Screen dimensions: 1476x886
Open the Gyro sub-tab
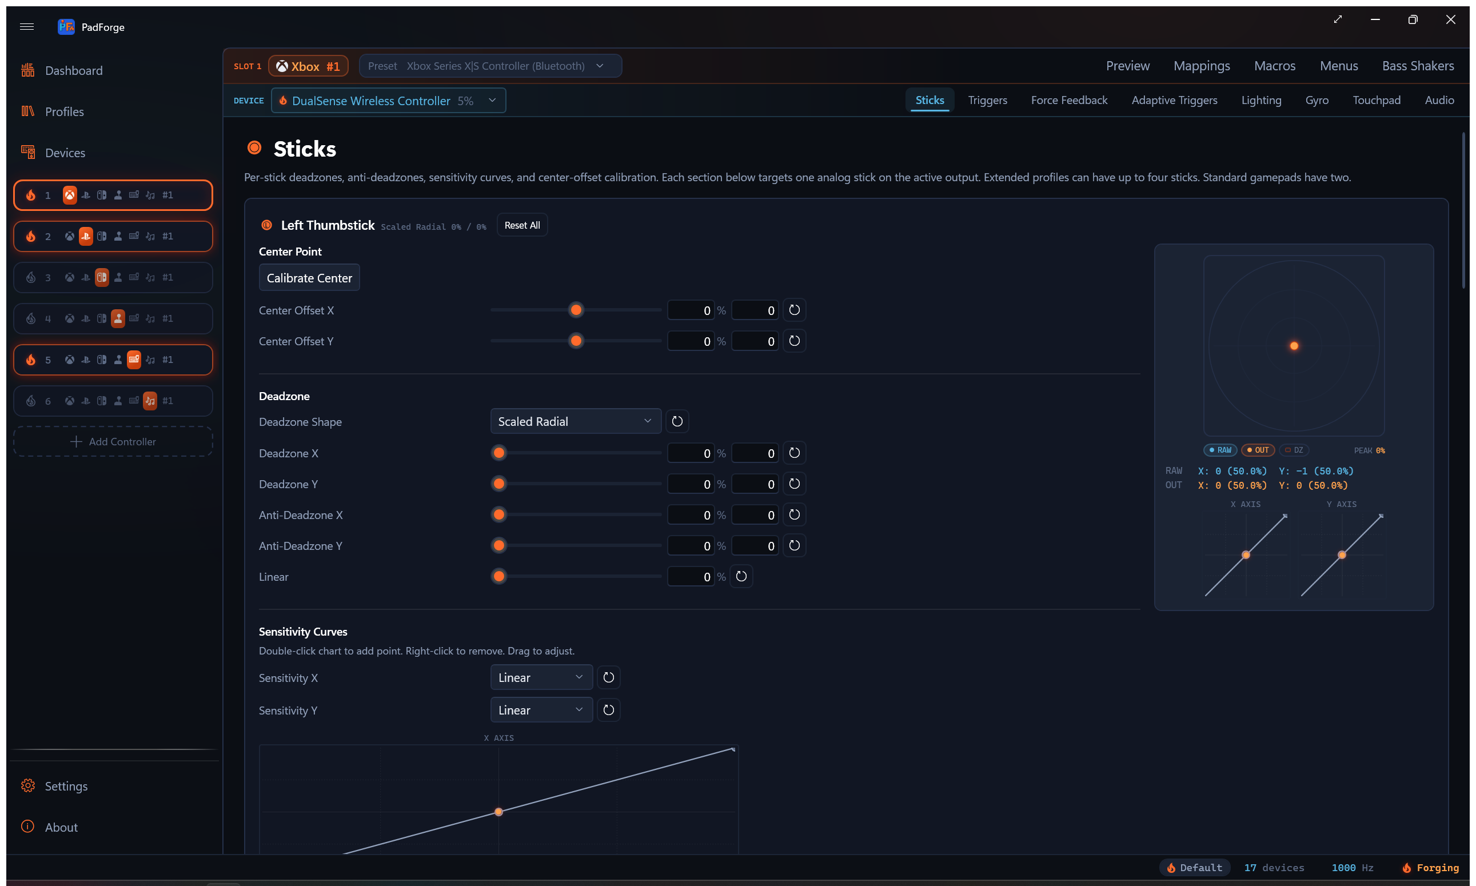pos(1317,100)
